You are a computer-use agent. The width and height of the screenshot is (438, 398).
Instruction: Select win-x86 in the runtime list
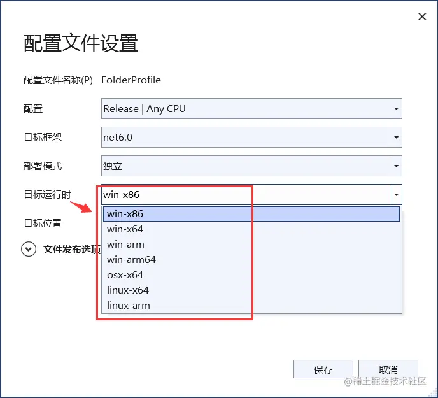[x=125, y=214]
